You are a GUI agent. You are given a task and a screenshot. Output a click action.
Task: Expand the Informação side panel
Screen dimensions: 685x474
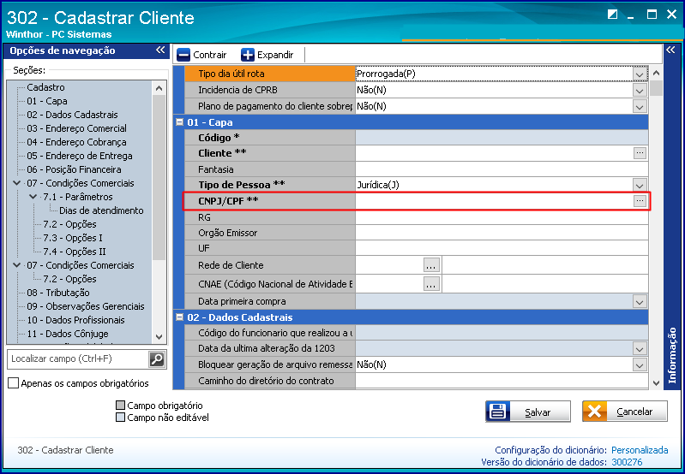670,50
